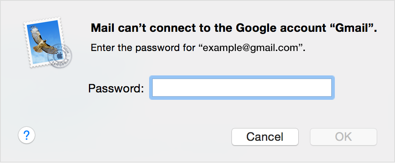Open help with the question mark button

click(27, 135)
